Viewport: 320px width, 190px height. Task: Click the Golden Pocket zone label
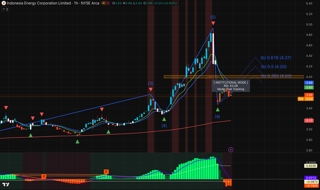pyautogui.click(x=213, y=77)
